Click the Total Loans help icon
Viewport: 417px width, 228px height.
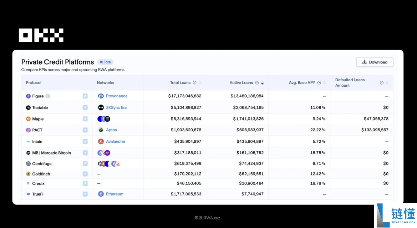pos(194,83)
